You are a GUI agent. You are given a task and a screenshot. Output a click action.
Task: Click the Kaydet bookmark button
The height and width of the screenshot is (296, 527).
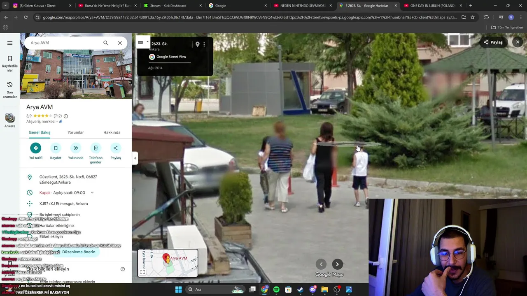[56, 151]
